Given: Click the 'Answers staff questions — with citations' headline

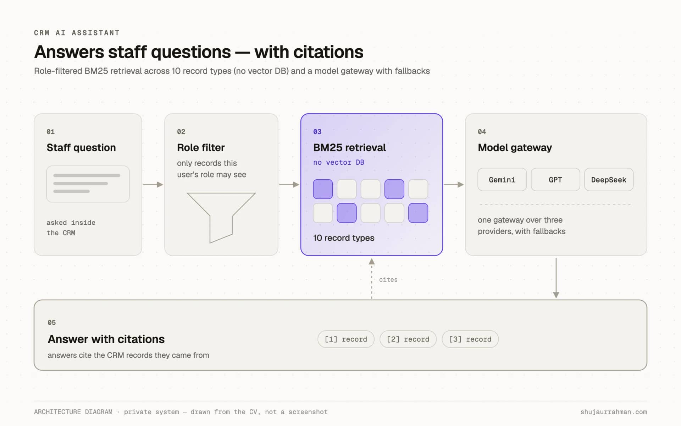Looking at the screenshot, I should pyautogui.click(x=199, y=52).
